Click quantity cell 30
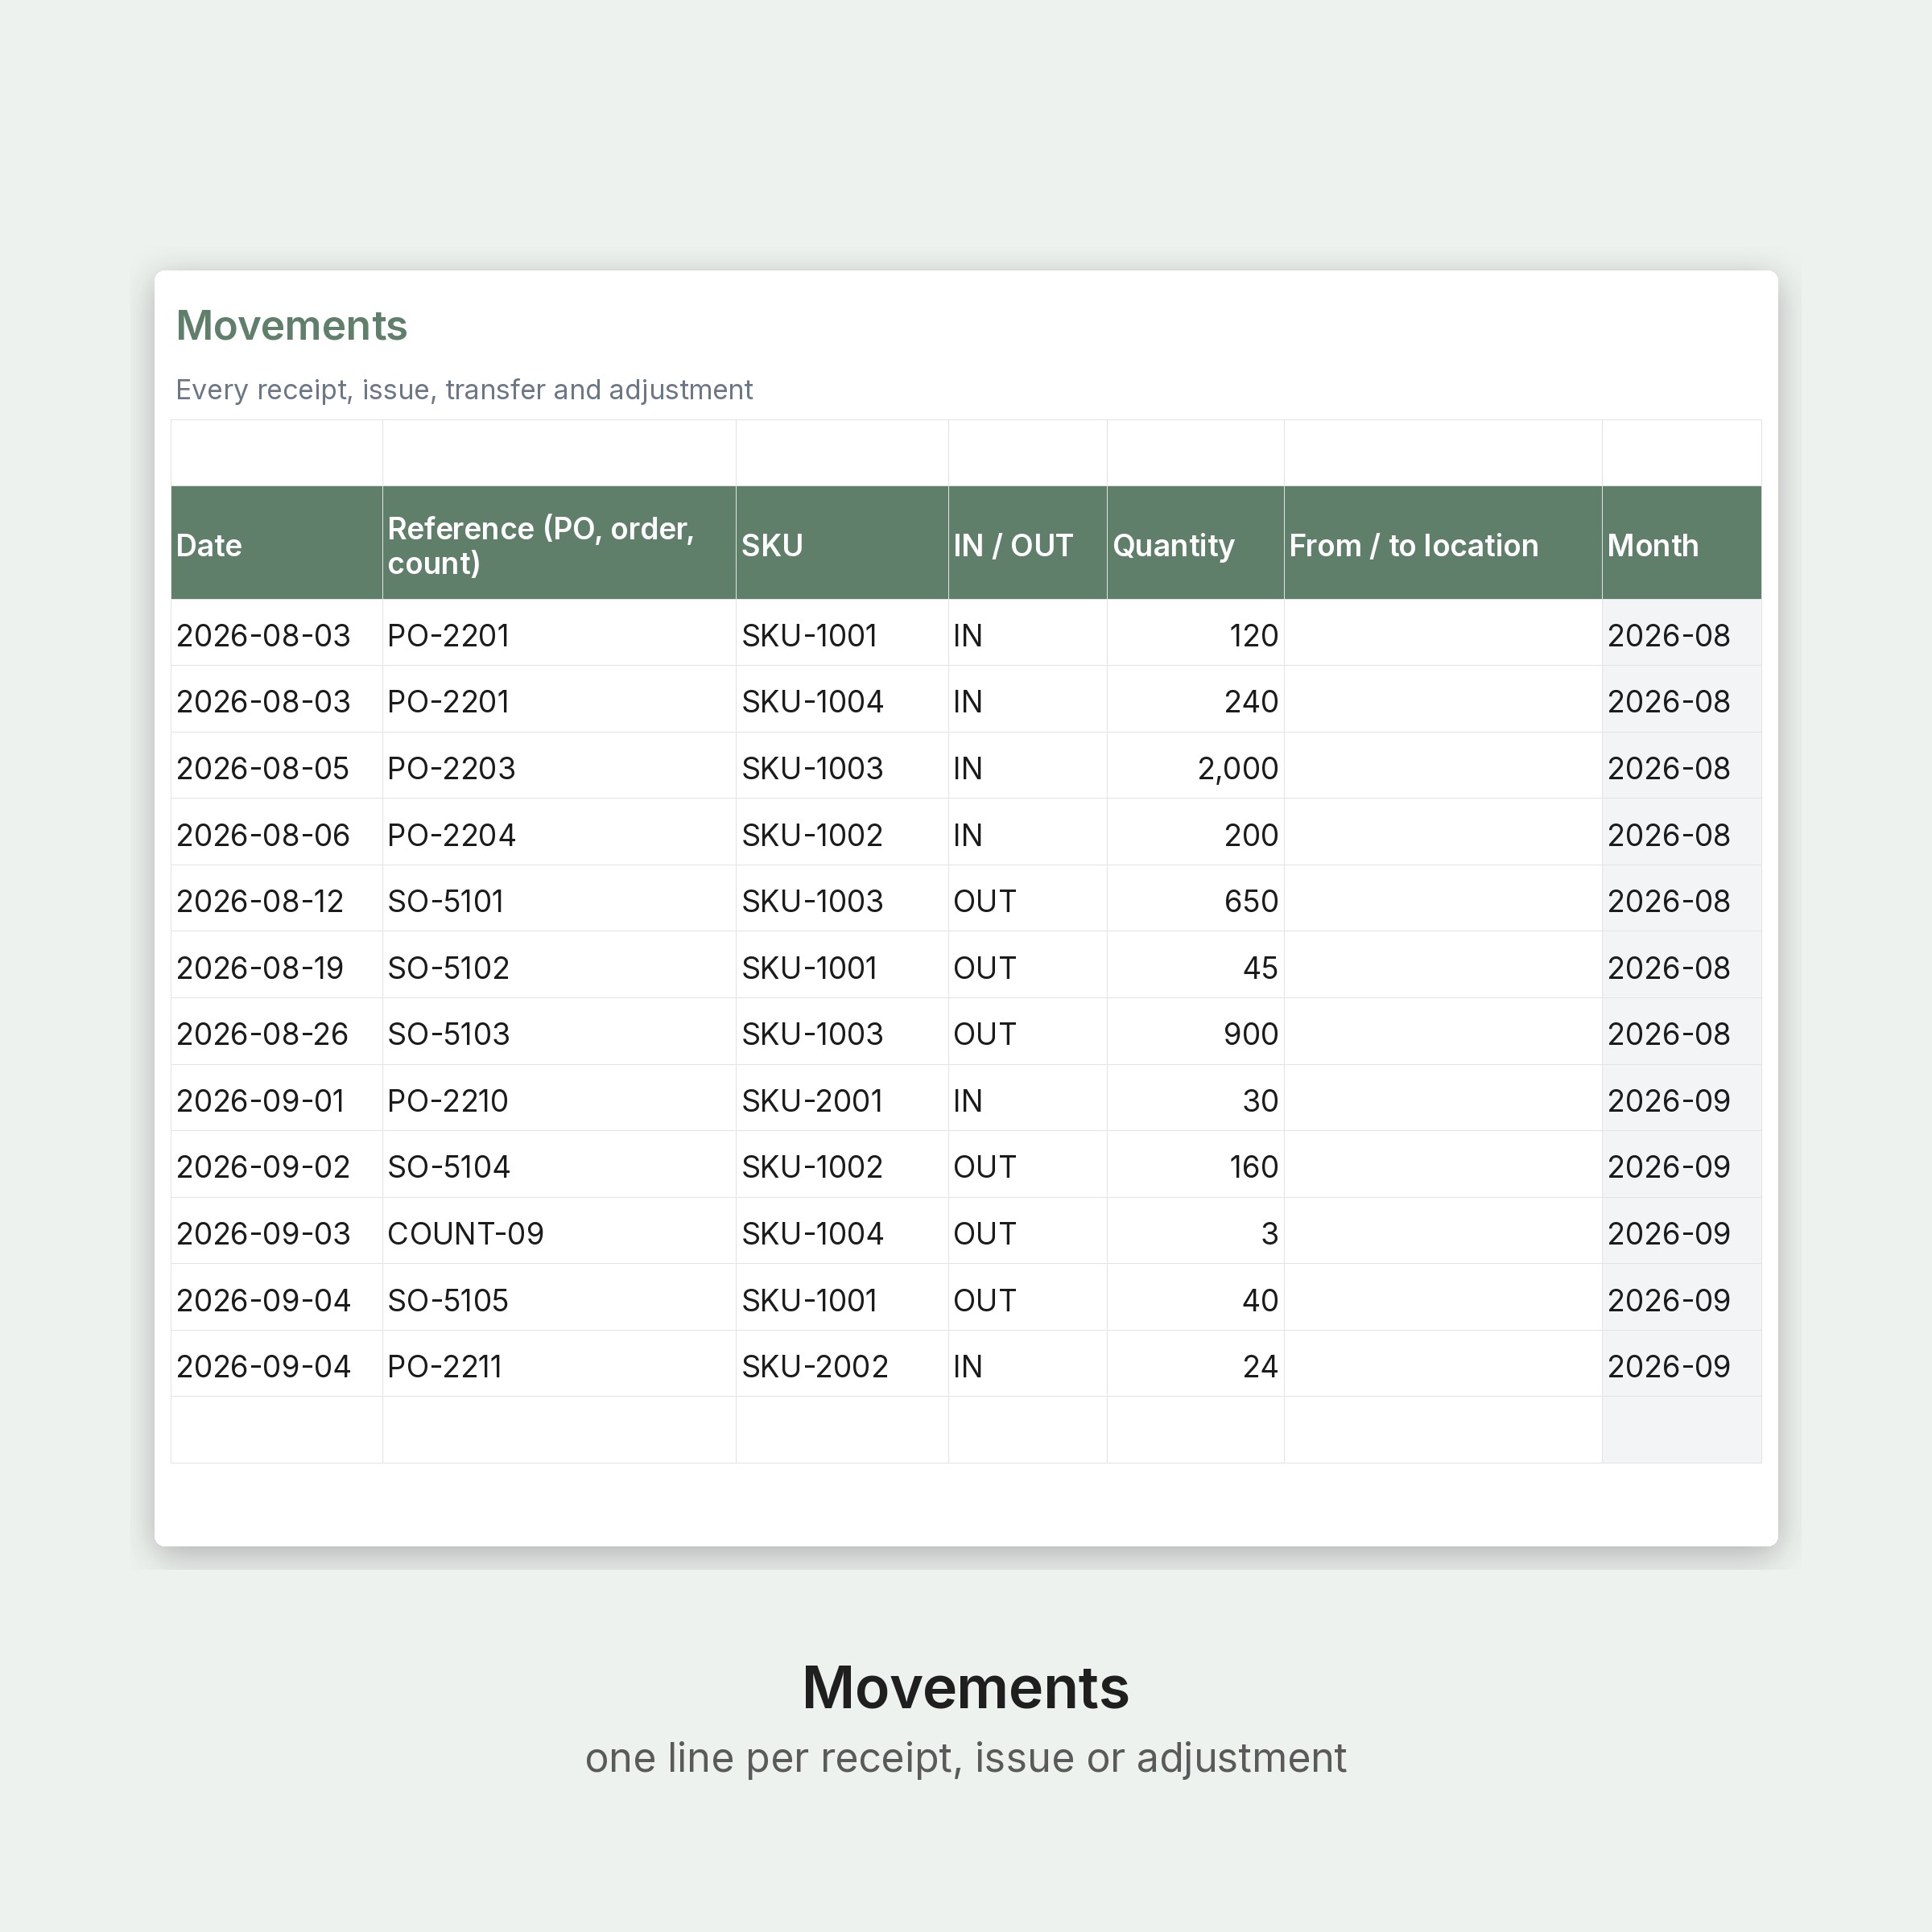 point(1195,1098)
